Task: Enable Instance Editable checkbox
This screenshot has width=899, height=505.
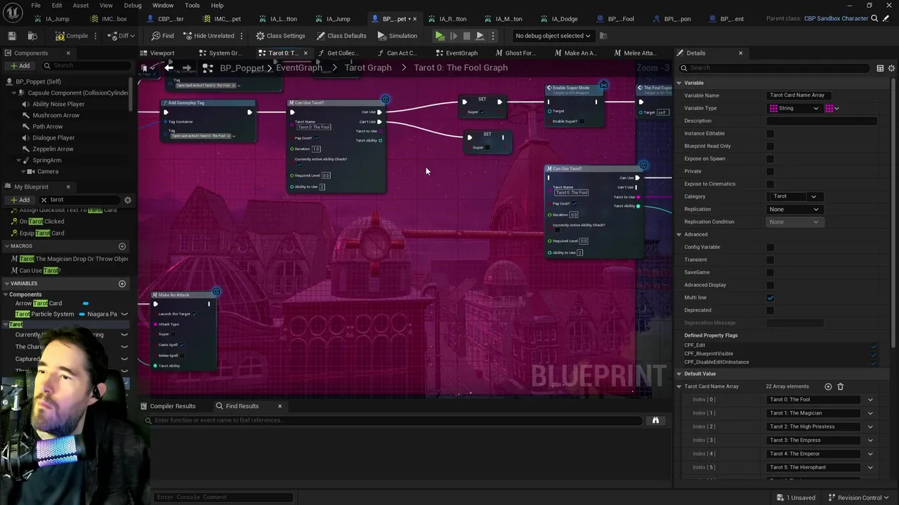Action: (x=770, y=133)
